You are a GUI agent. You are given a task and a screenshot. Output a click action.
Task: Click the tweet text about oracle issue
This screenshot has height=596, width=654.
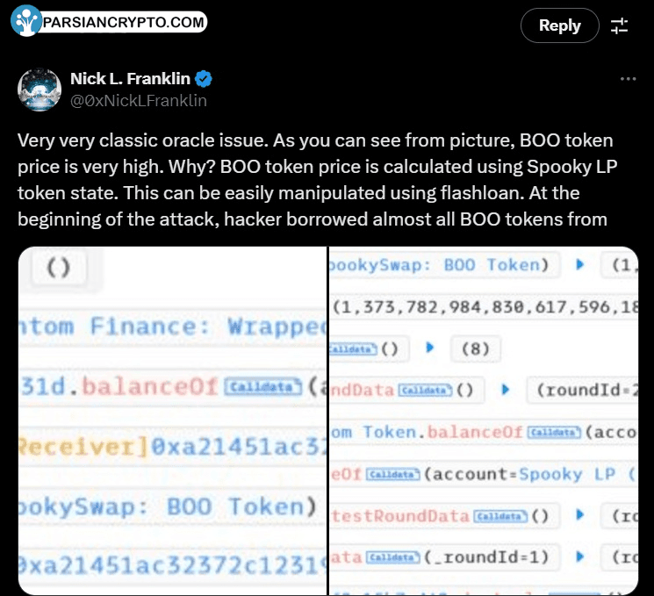317,180
